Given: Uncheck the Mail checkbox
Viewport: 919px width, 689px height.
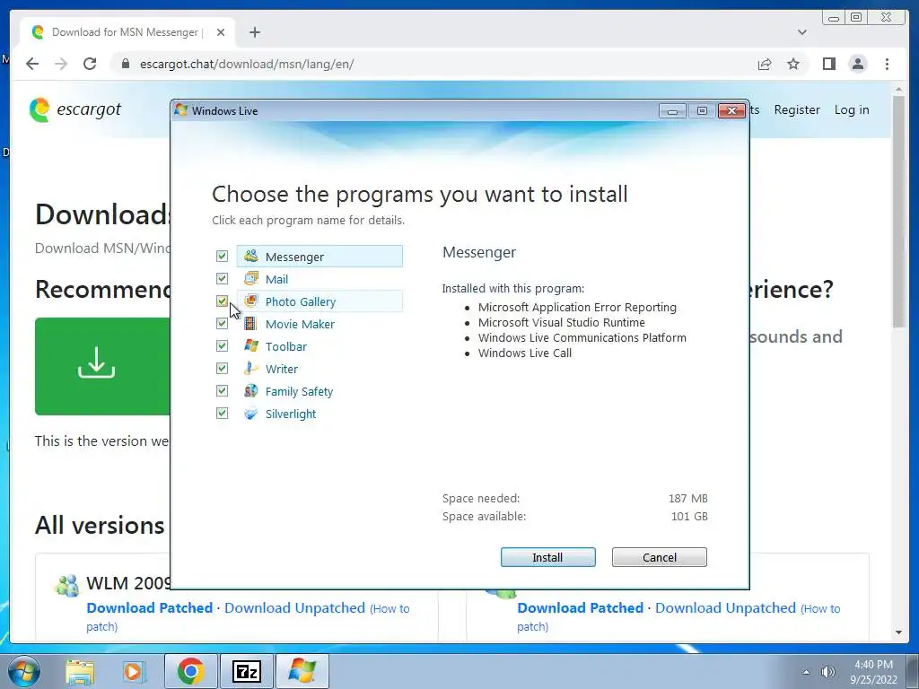Looking at the screenshot, I should [223, 278].
